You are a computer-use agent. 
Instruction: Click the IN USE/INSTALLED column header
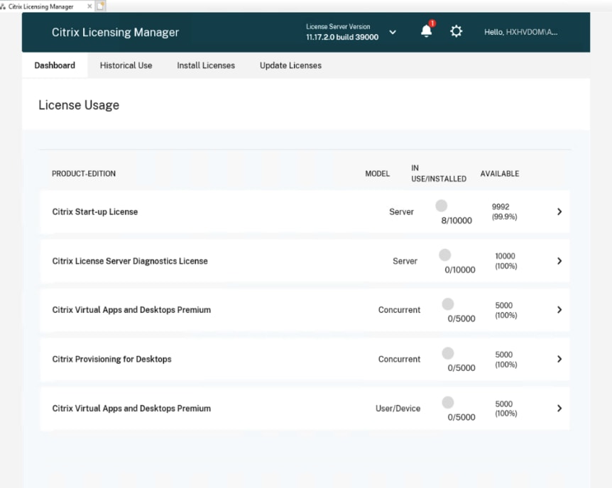tap(439, 173)
